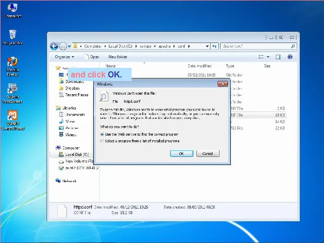This screenshot has height=243, width=324.
Task: Open the Pictures library
Action: pyautogui.click(x=69, y=128)
